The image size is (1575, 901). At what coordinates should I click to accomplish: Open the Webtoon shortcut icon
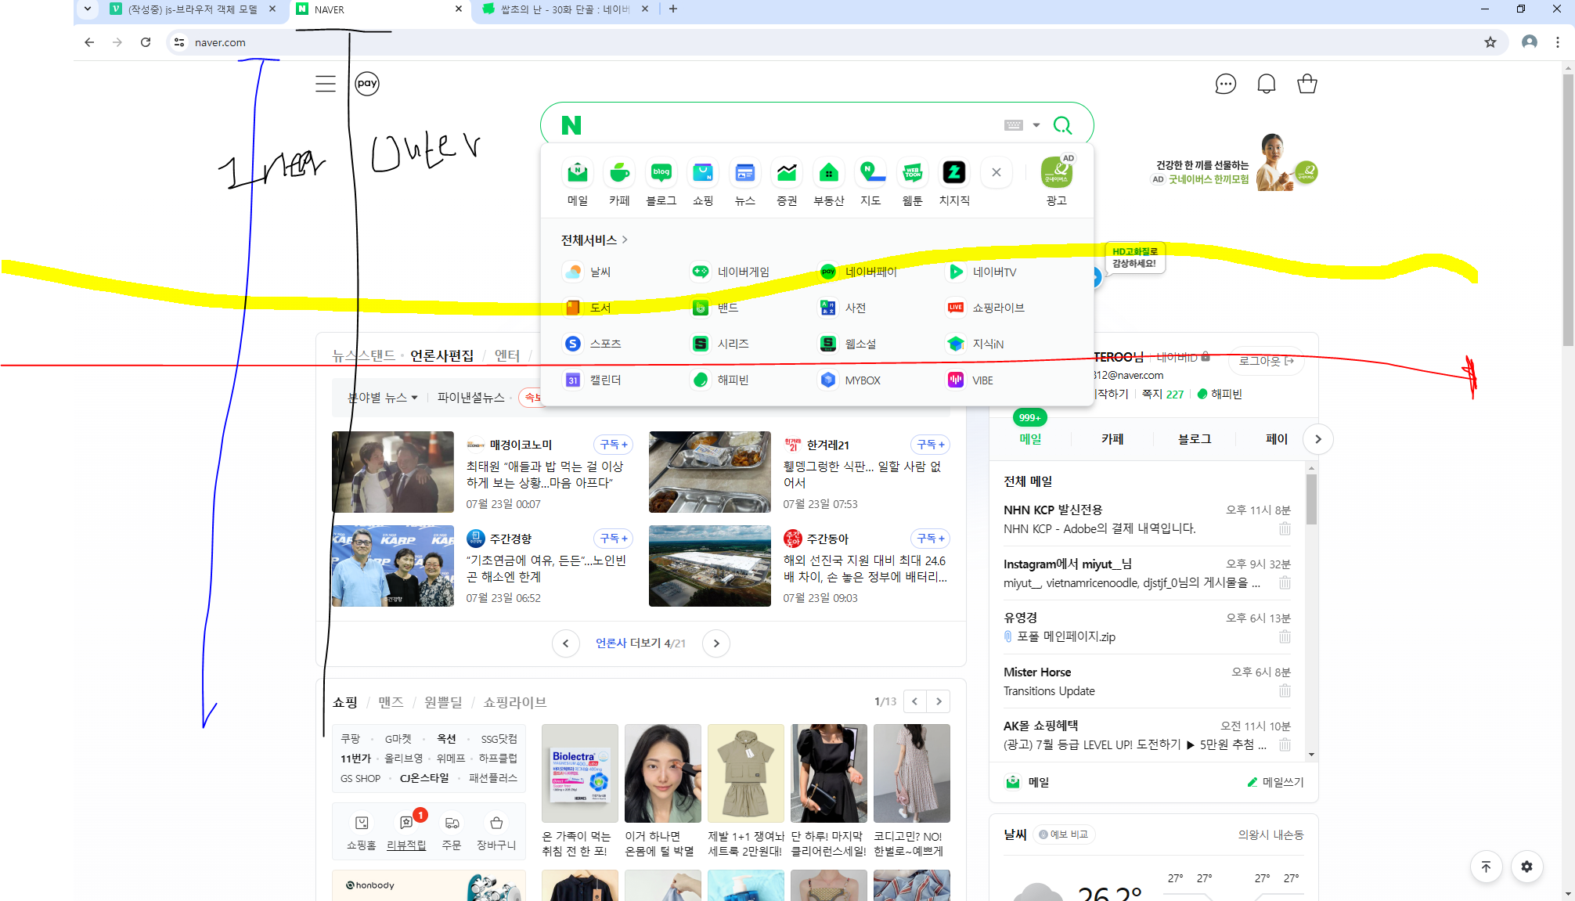[912, 173]
